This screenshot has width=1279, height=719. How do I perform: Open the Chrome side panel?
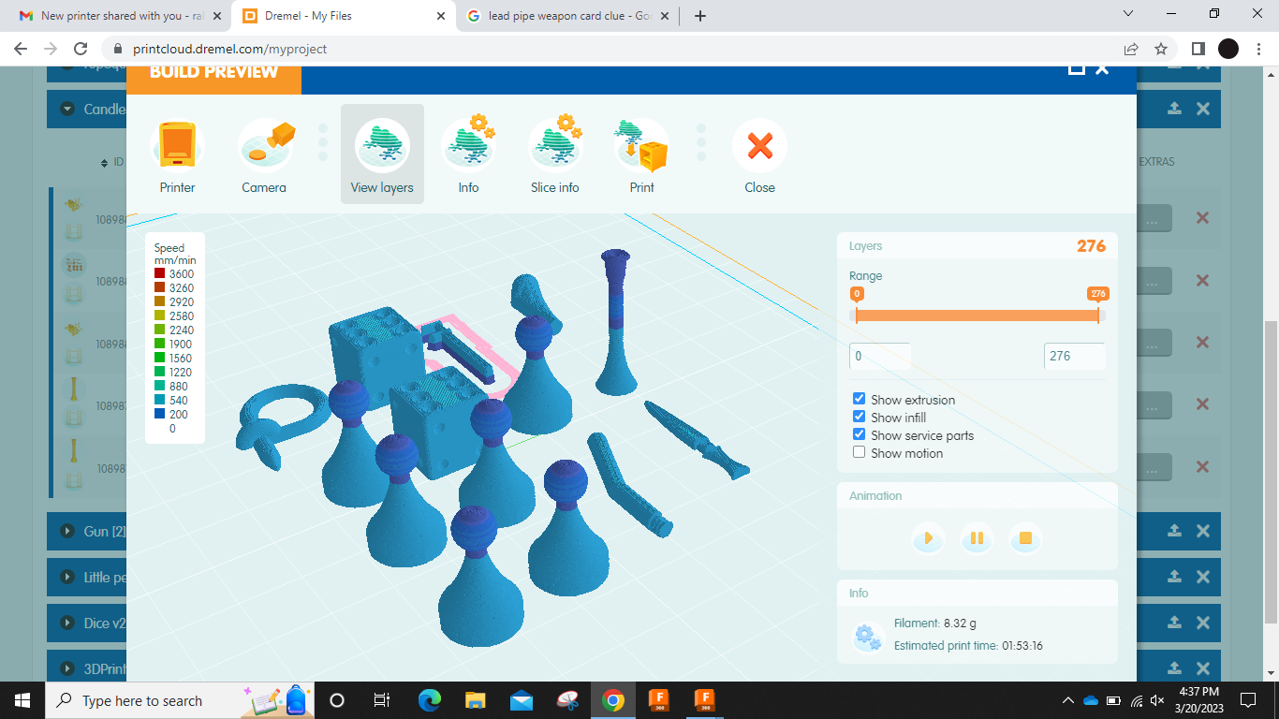pos(1198,49)
